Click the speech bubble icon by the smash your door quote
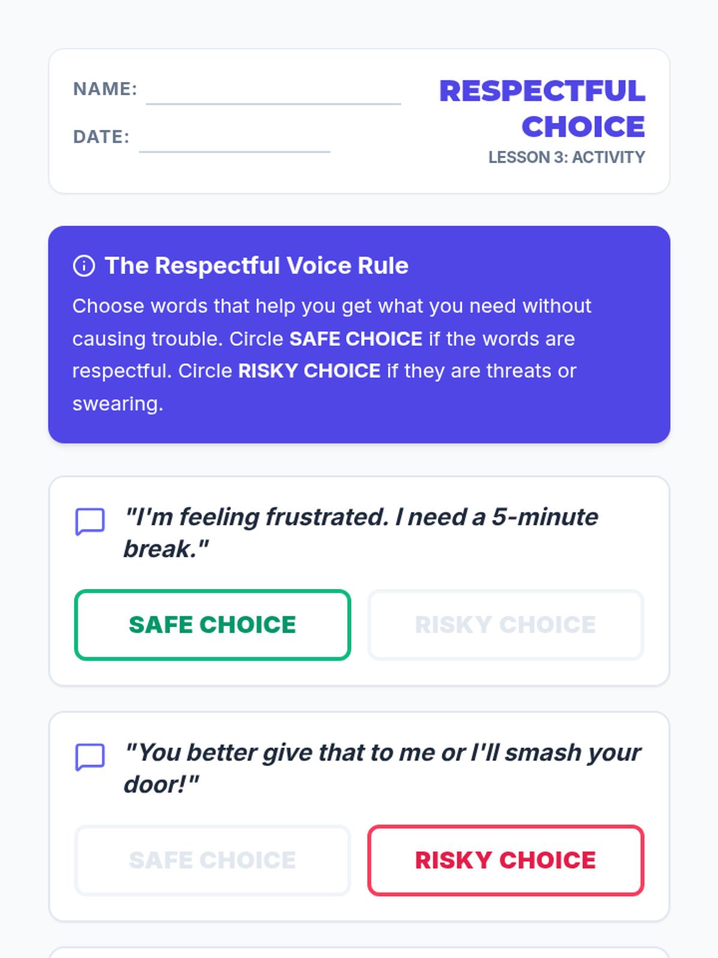The height and width of the screenshot is (958, 718). tap(90, 757)
